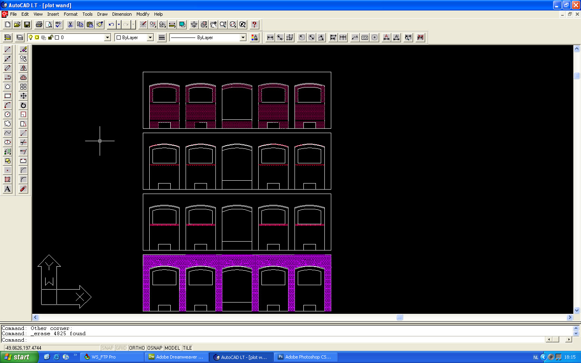The height and width of the screenshot is (363, 581).
Task: Click the ByLayer color swatch
Action: pyautogui.click(x=118, y=37)
